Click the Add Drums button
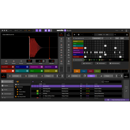Viewport: 130px width, 130px height. point(87,63)
